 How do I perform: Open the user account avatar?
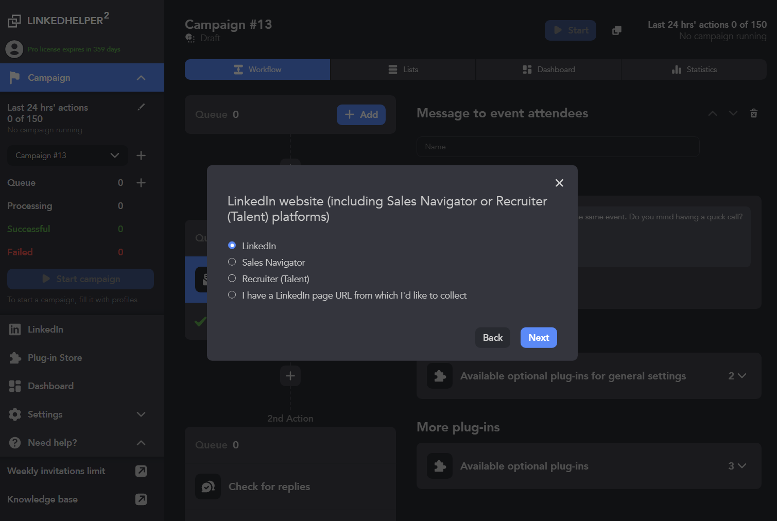[x=14, y=49]
